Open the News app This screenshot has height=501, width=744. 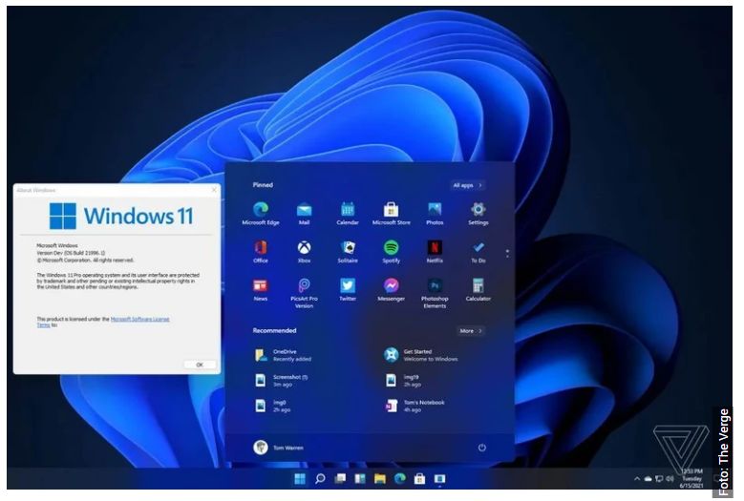click(x=261, y=289)
